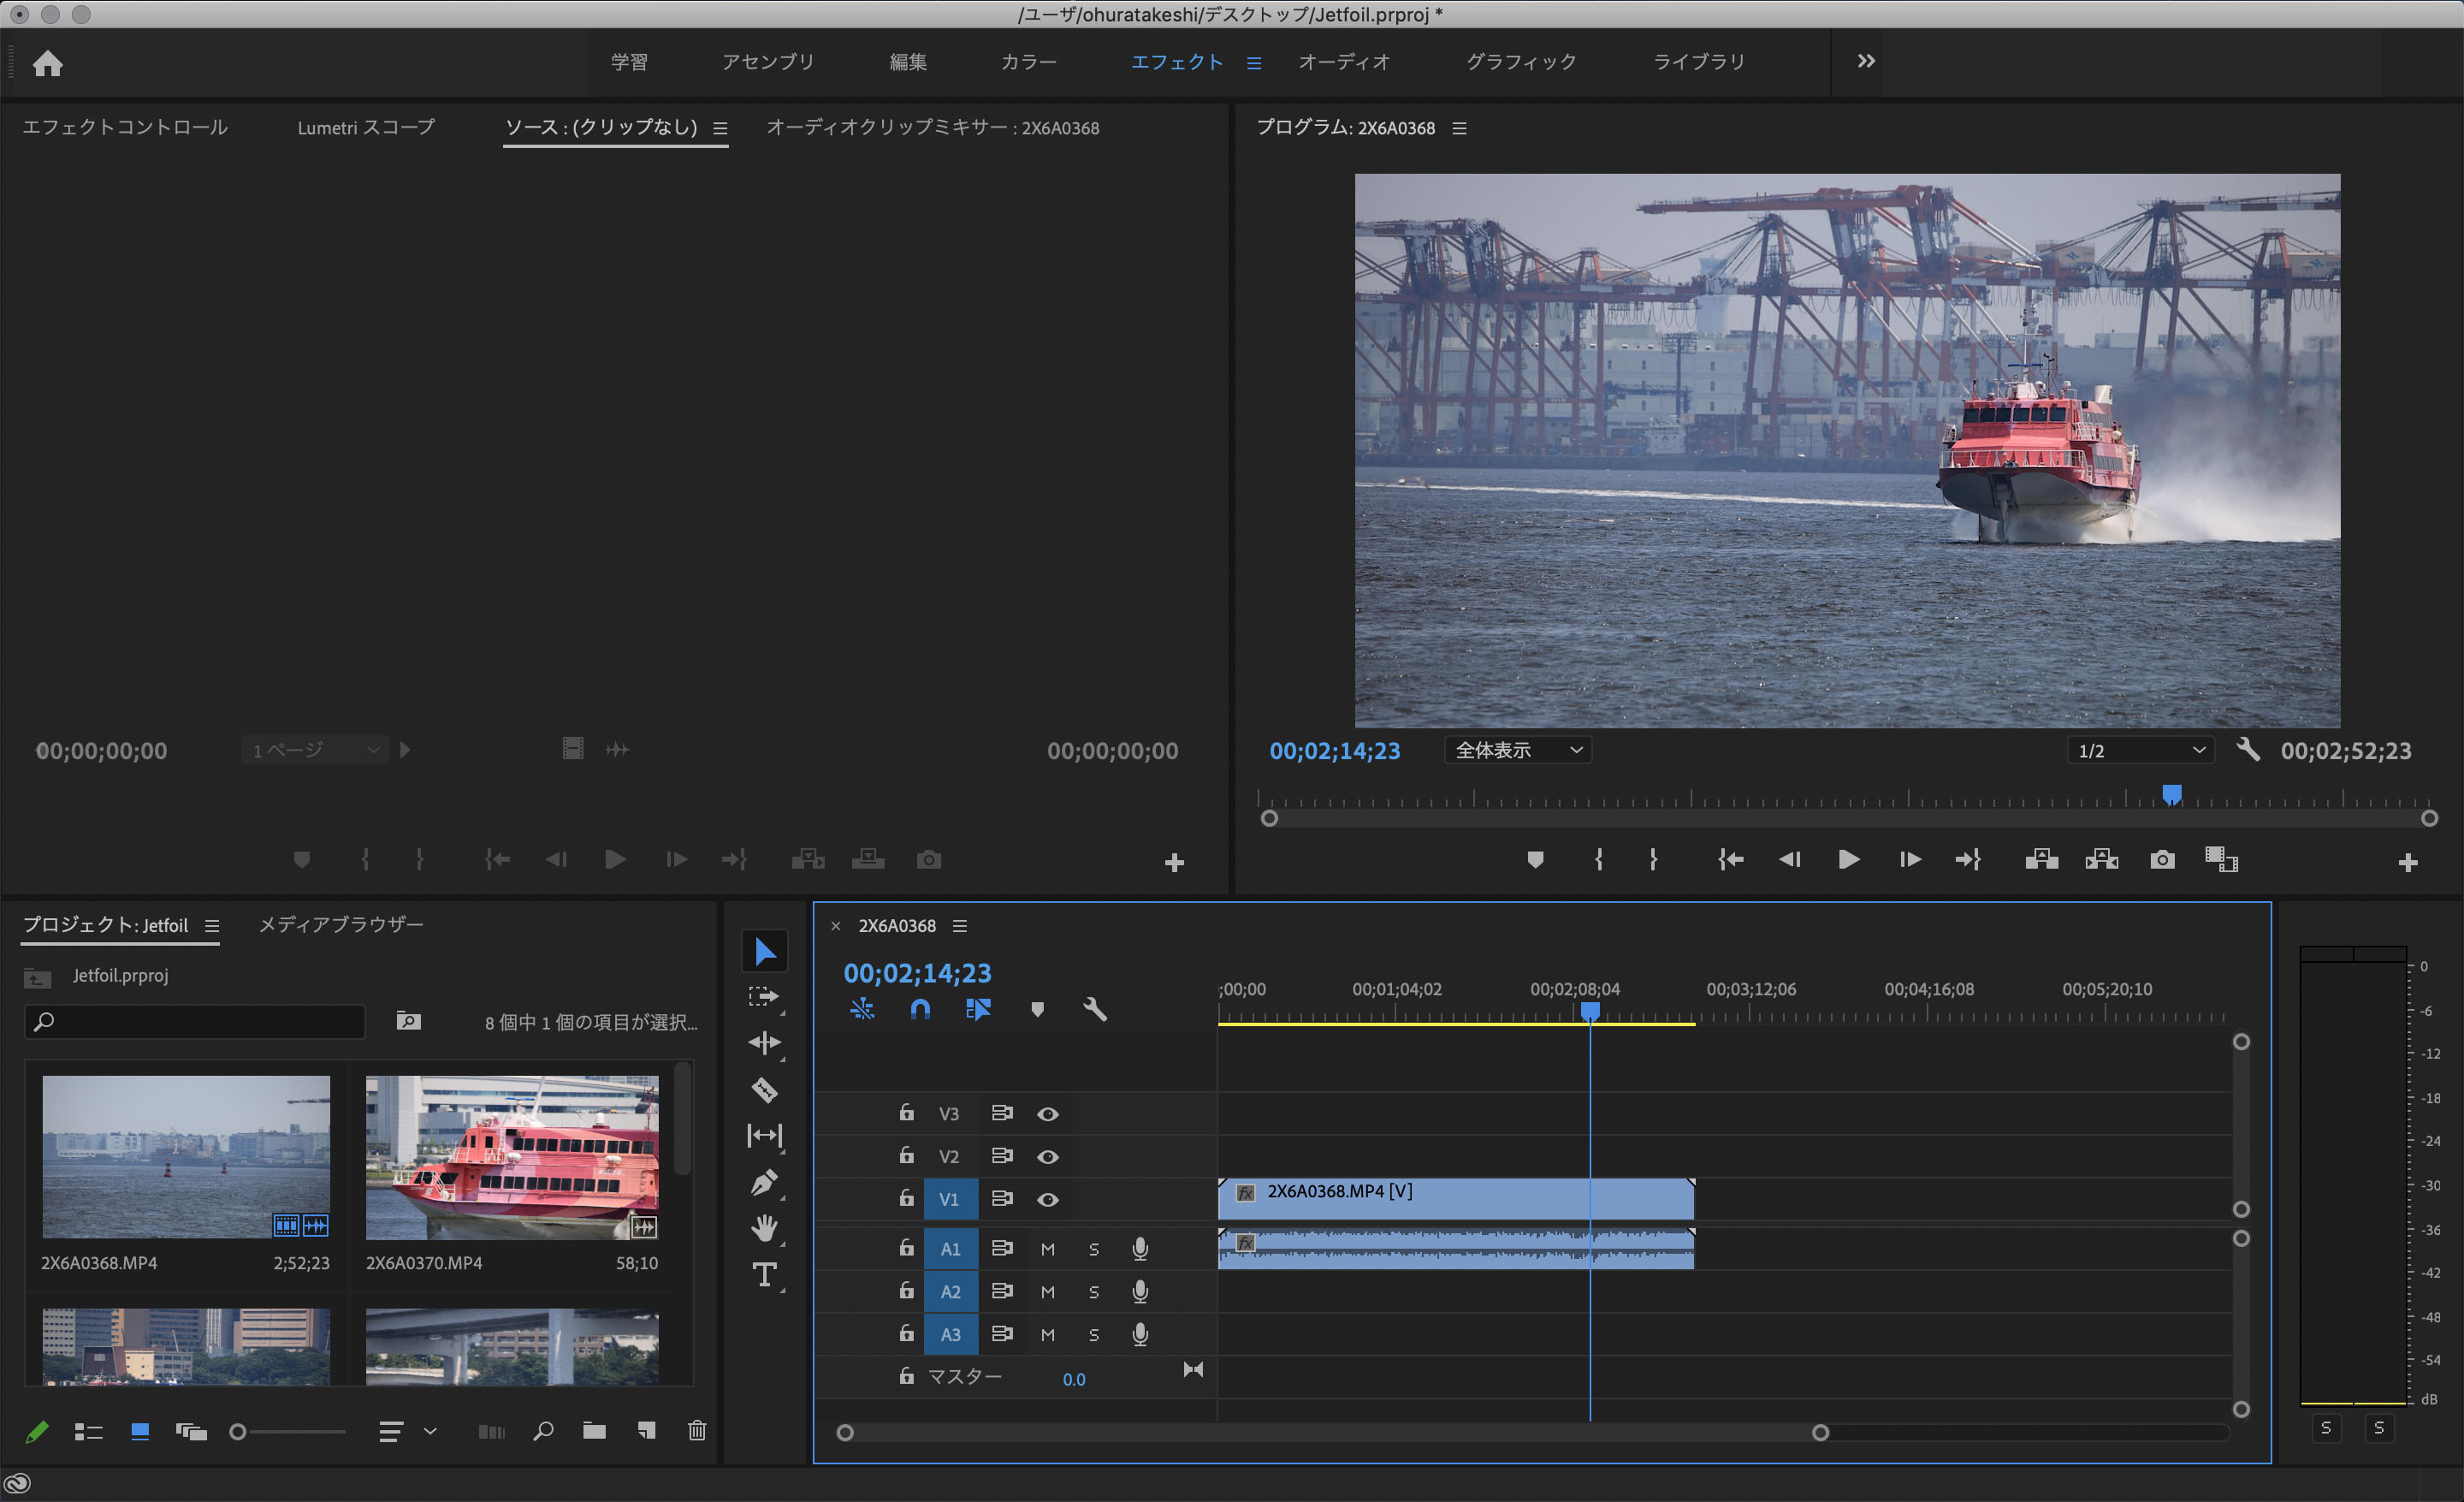
Task: Select the Hand tool
Action: pos(764,1227)
